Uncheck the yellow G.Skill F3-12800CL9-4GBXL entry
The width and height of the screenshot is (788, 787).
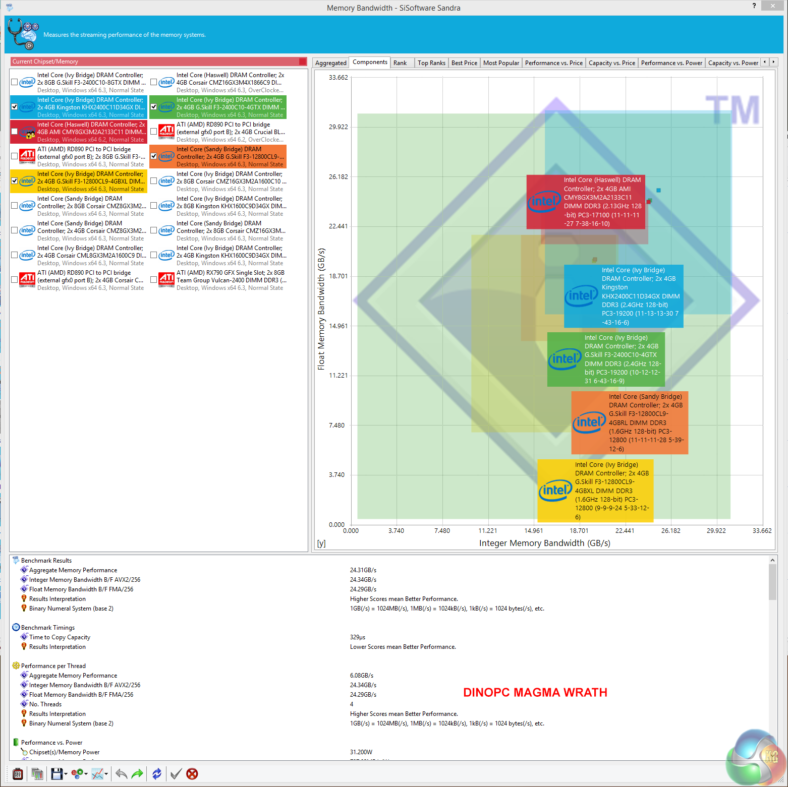[15, 181]
